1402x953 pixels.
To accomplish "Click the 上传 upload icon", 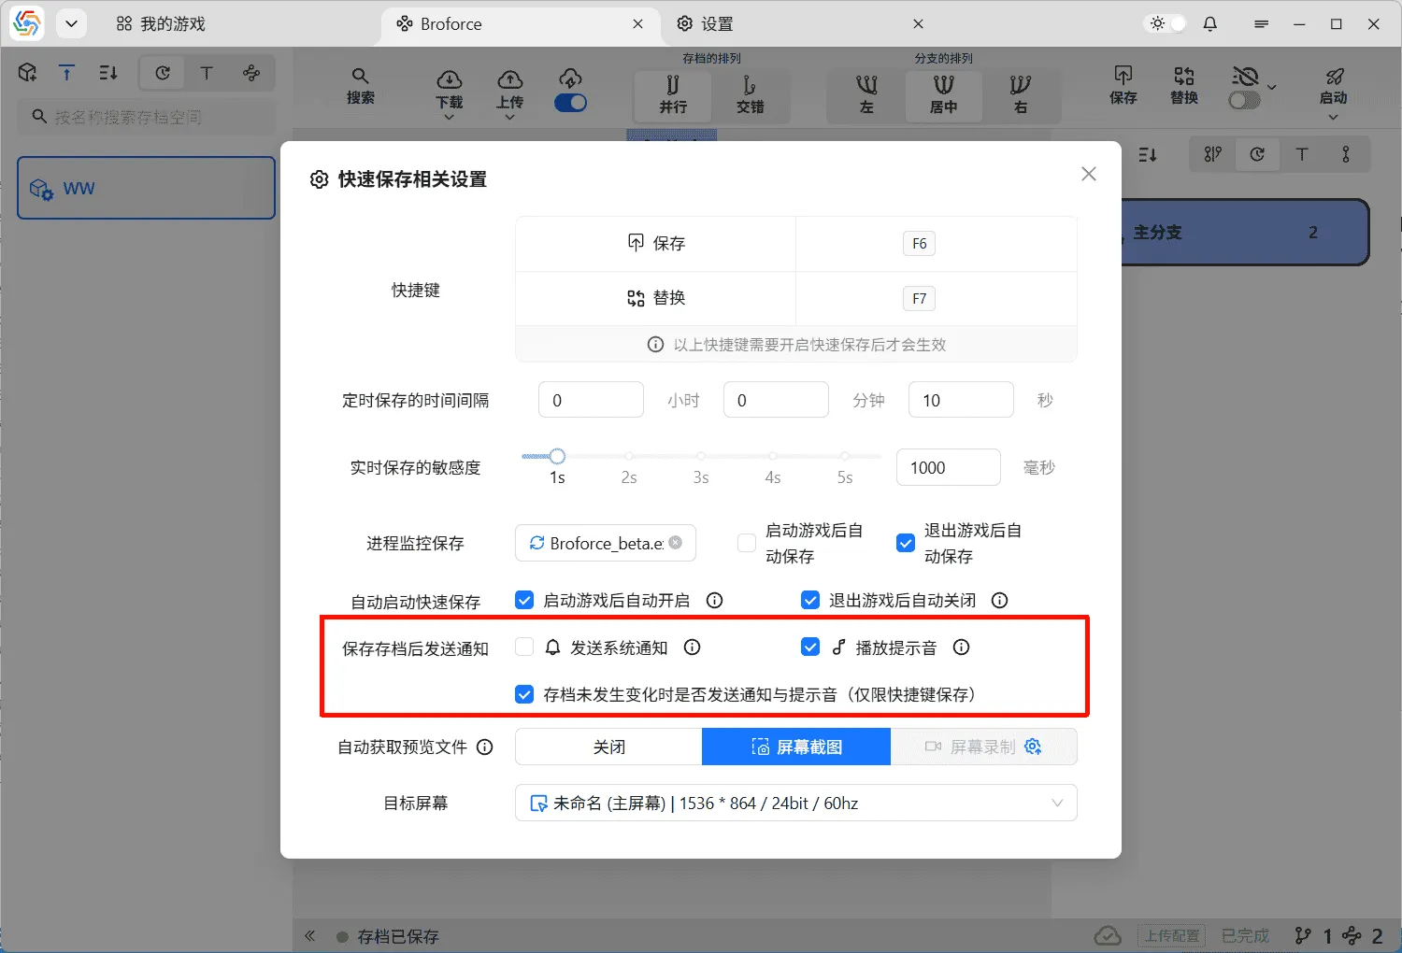I will click(x=509, y=79).
